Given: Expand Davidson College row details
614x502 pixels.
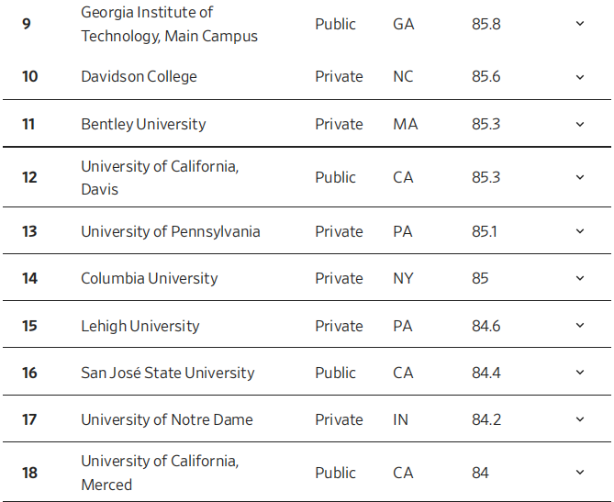Looking at the screenshot, I should [x=579, y=77].
